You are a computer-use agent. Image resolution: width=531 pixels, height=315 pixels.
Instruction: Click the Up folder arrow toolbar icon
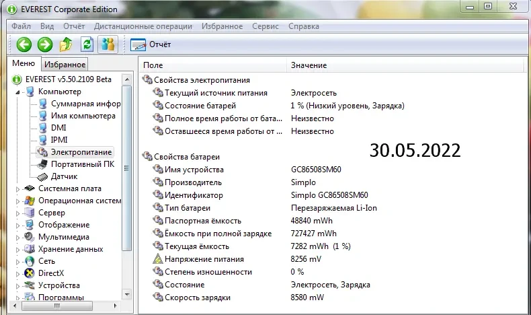coord(66,44)
